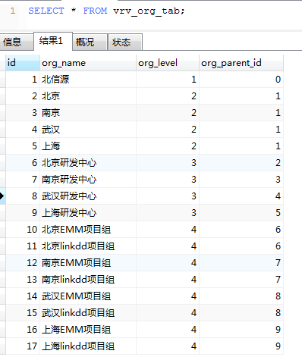
Task: Select the cell 武汉研发中心
Action: (x=88, y=196)
